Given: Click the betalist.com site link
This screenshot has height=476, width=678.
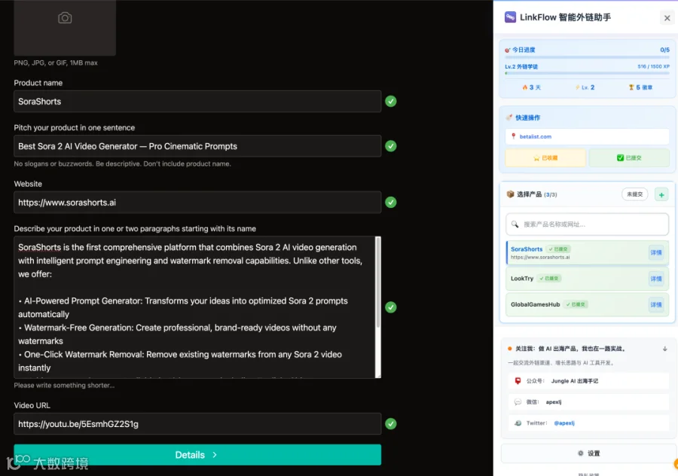Looking at the screenshot, I should click(536, 136).
